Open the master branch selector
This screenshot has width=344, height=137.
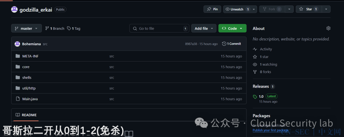(x=26, y=28)
